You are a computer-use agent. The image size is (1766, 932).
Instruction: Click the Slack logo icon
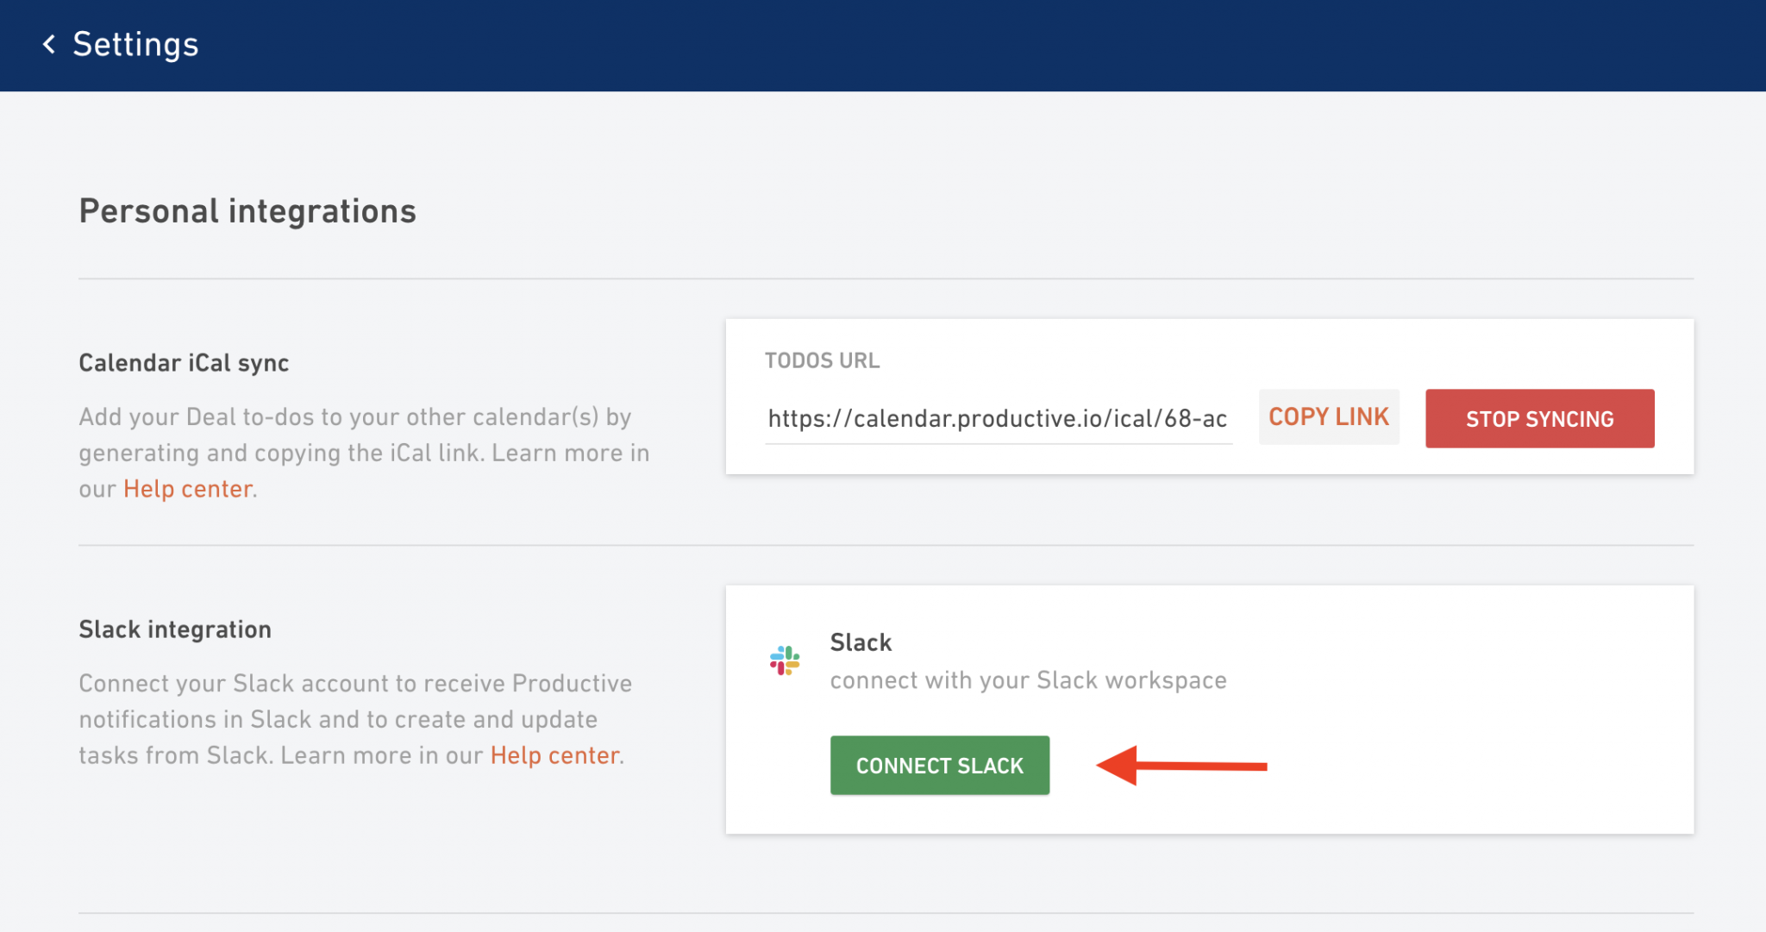pos(785,660)
